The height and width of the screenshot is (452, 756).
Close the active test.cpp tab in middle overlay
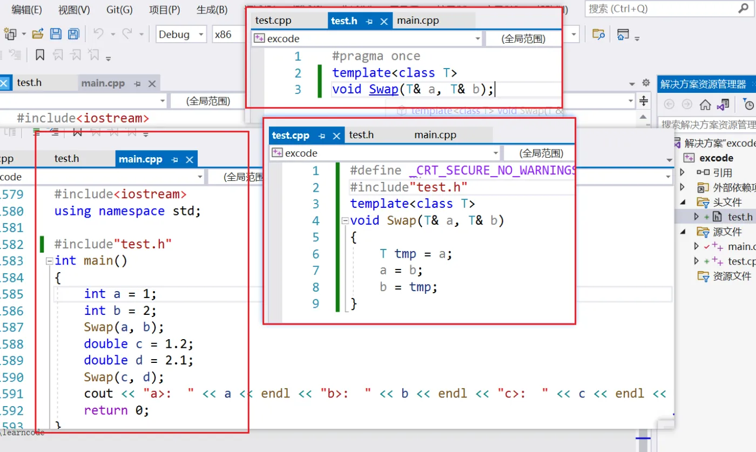click(336, 136)
